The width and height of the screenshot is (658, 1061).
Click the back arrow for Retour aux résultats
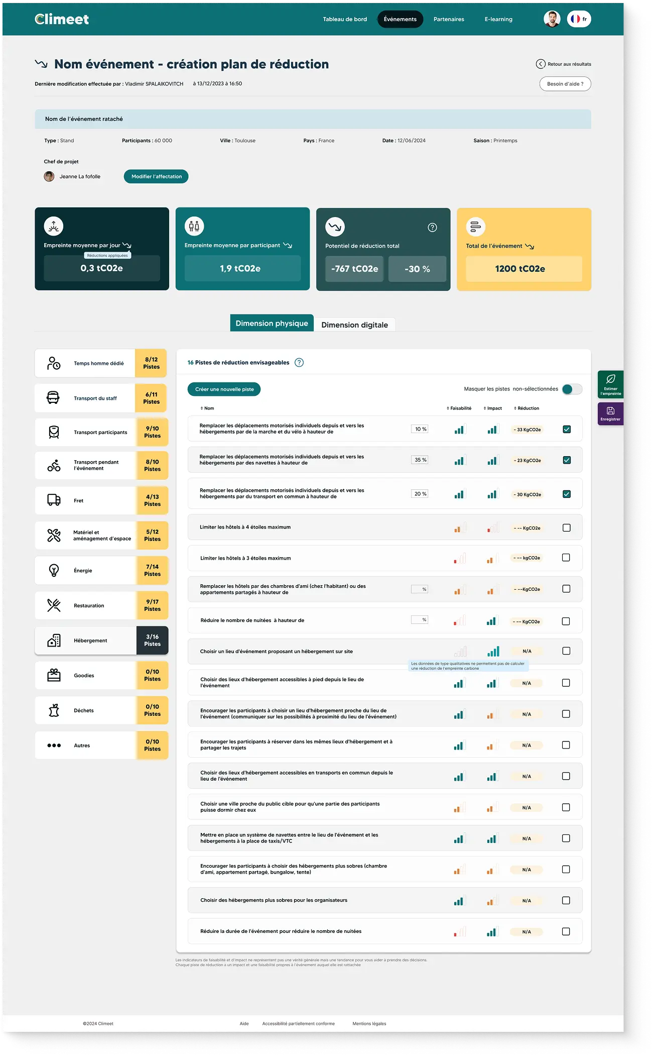click(540, 64)
